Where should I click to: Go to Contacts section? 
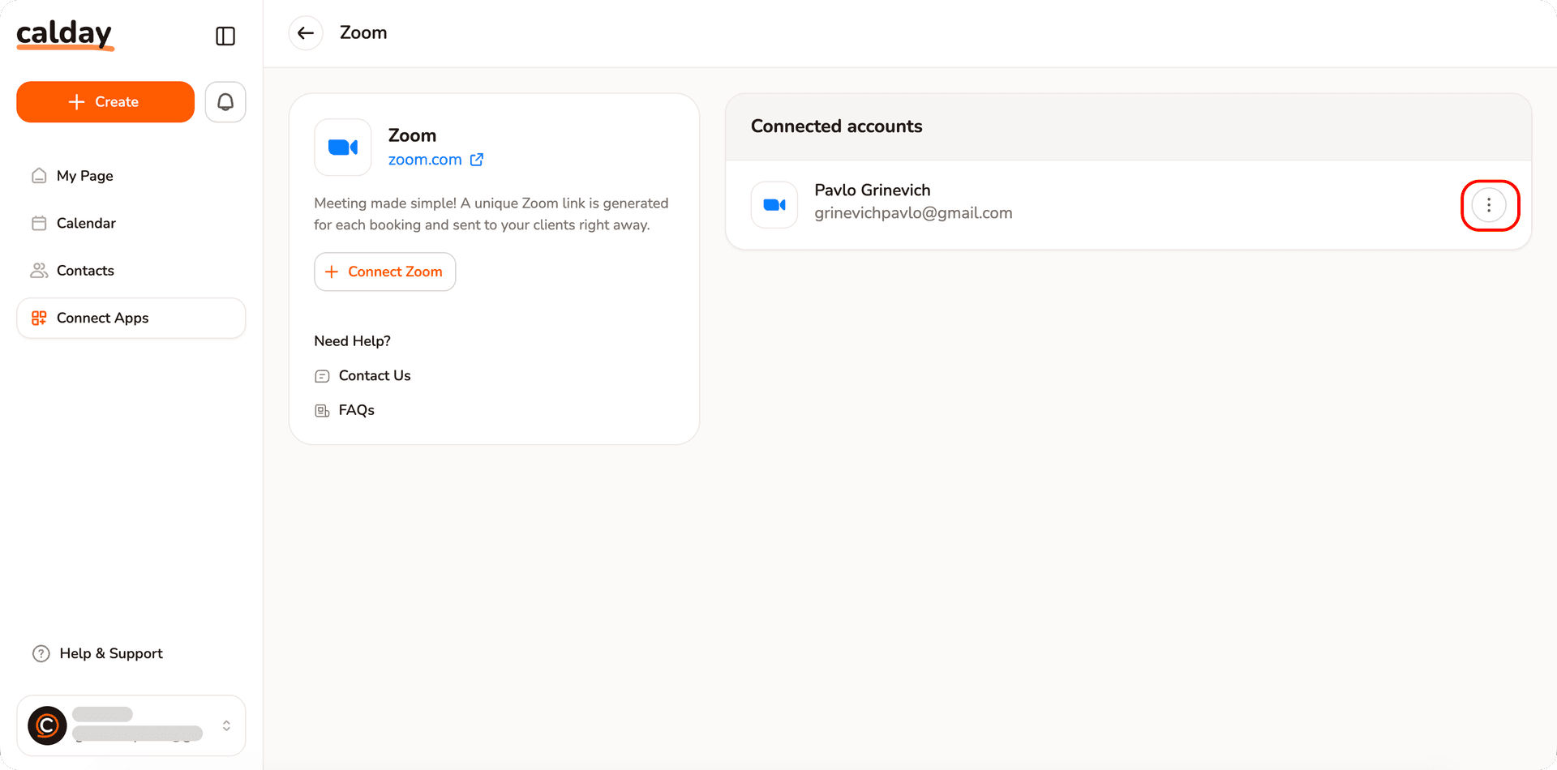[x=85, y=271]
